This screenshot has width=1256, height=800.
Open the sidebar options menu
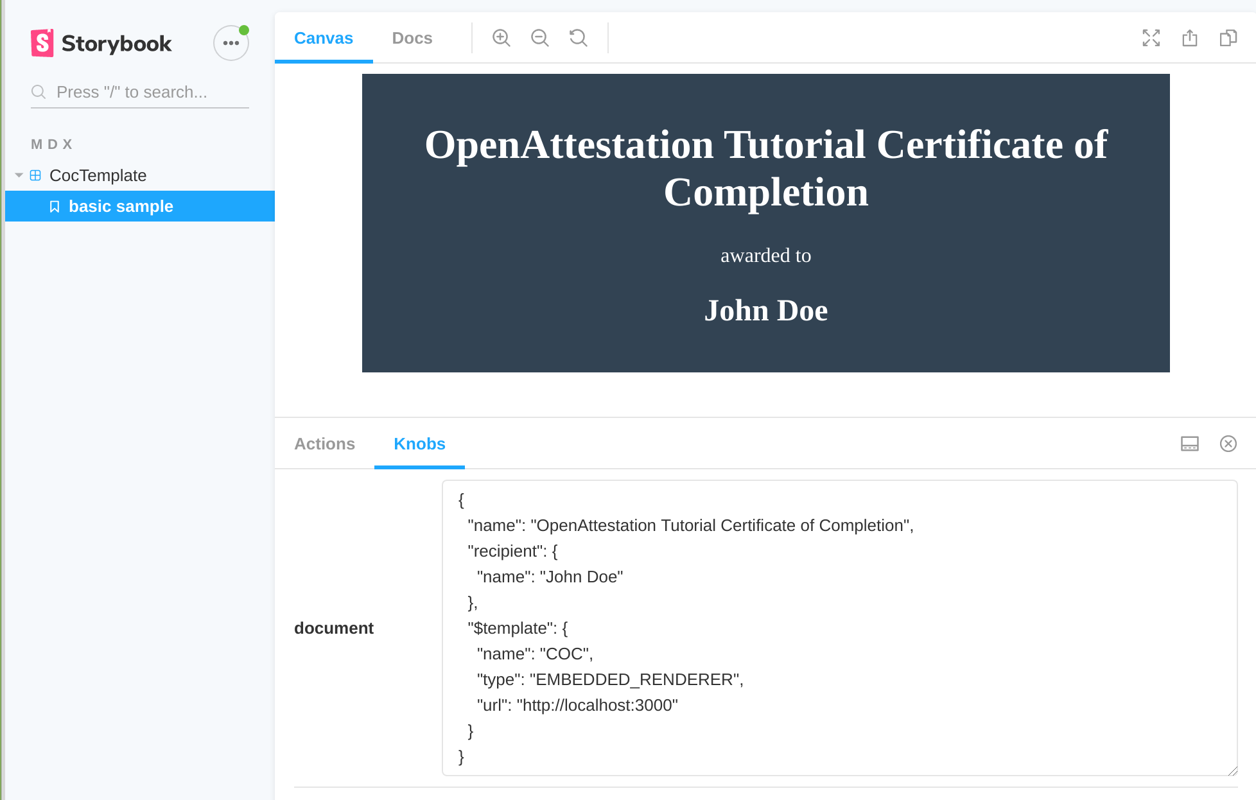coord(231,43)
